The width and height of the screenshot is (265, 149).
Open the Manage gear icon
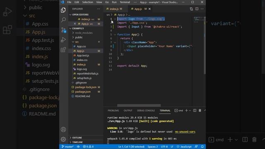tap(63, 139)
